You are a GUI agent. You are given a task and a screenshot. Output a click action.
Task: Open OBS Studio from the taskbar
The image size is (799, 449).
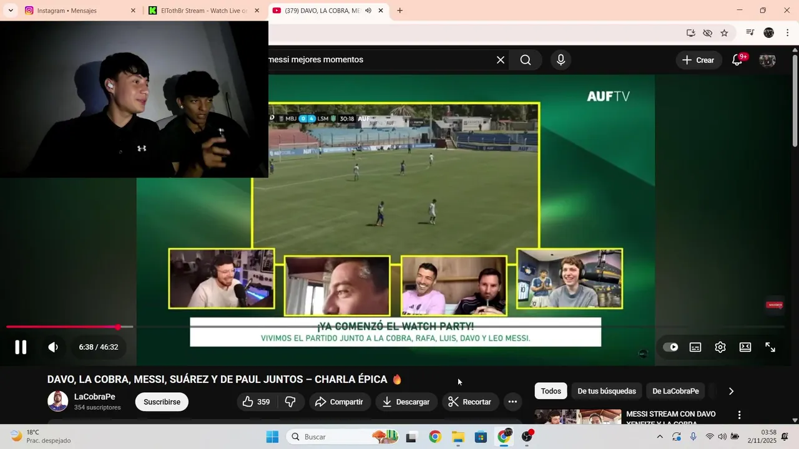click(x=527, y=437)
